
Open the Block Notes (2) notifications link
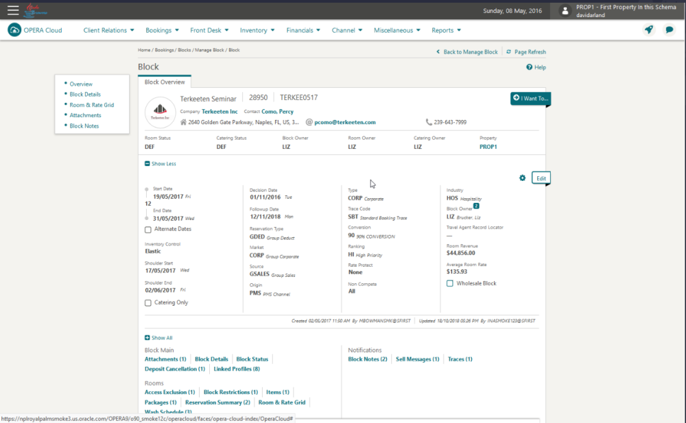pos(368,359)
